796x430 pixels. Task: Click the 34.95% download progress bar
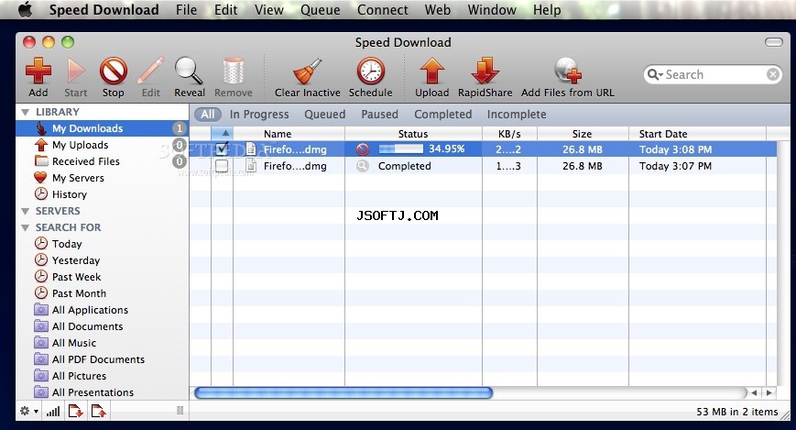tap(400, 149)
